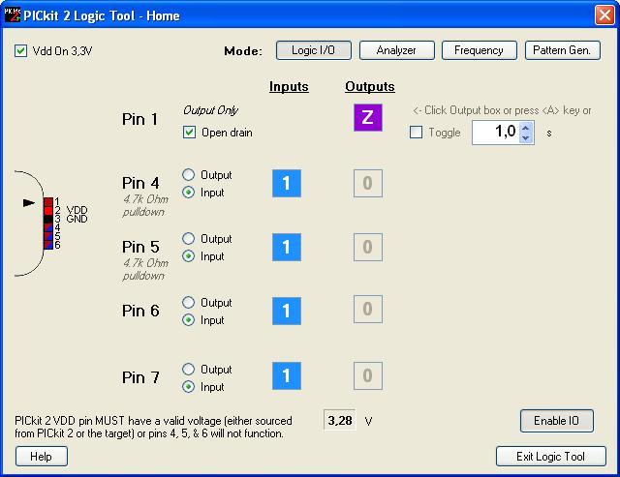The image size is (620, 477).
Task: Increase toggle period with the up arrow
Action: (525, 128)
